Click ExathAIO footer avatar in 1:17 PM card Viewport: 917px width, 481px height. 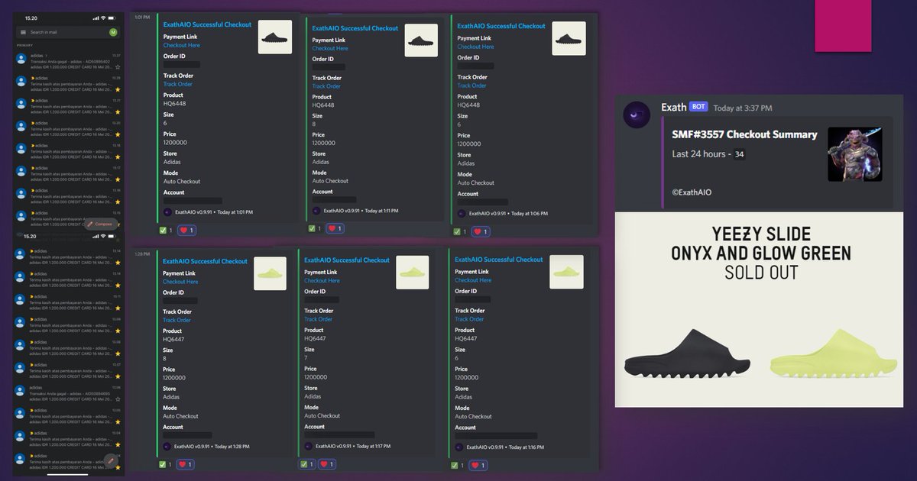pos(309,446)
